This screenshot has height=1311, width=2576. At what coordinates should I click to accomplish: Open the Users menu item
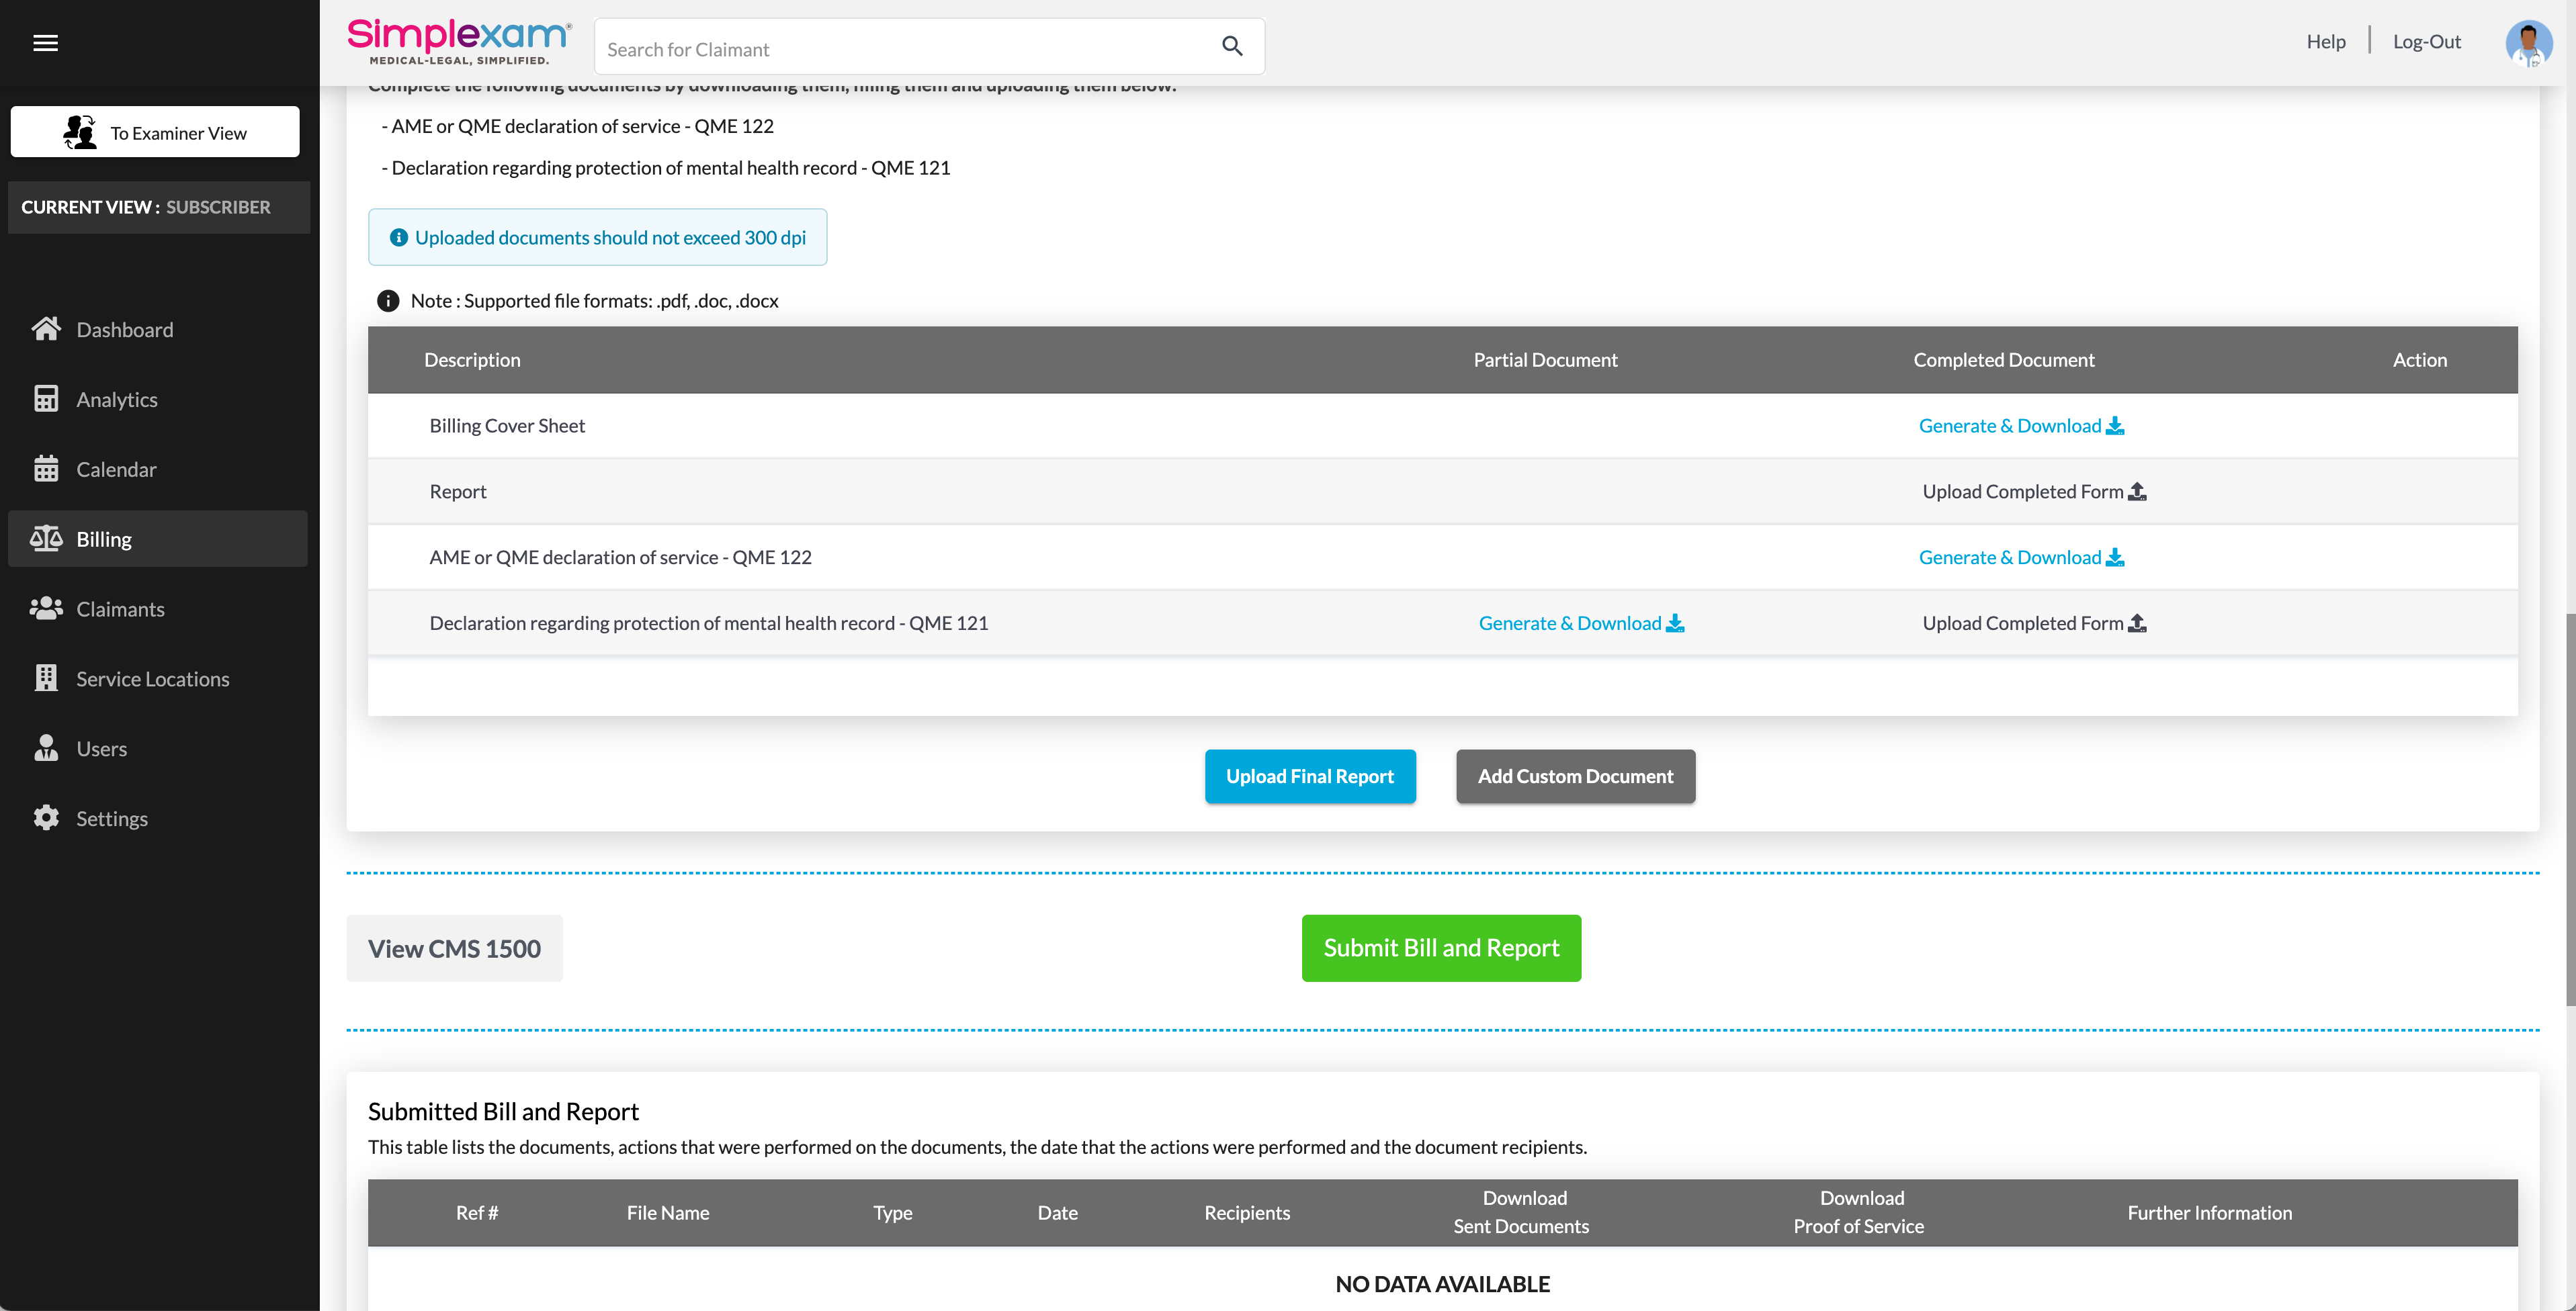pos(101,748)
